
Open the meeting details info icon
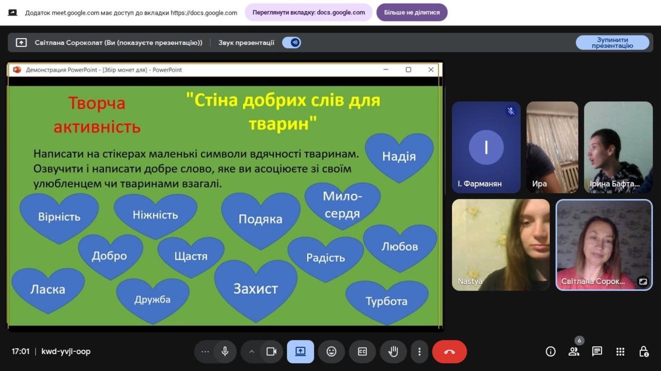(x=550, y=351)
